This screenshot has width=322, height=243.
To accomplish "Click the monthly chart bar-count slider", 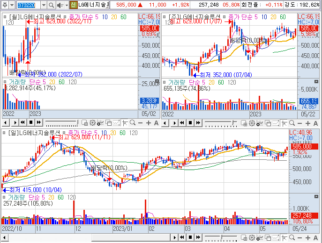I will tap(61, 123).
